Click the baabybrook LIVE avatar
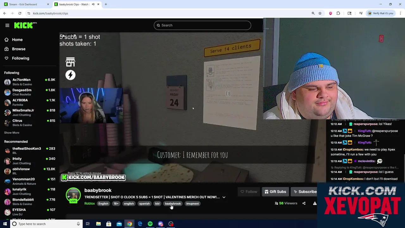This screenshot has width=405, height=228. coord(73,195)
